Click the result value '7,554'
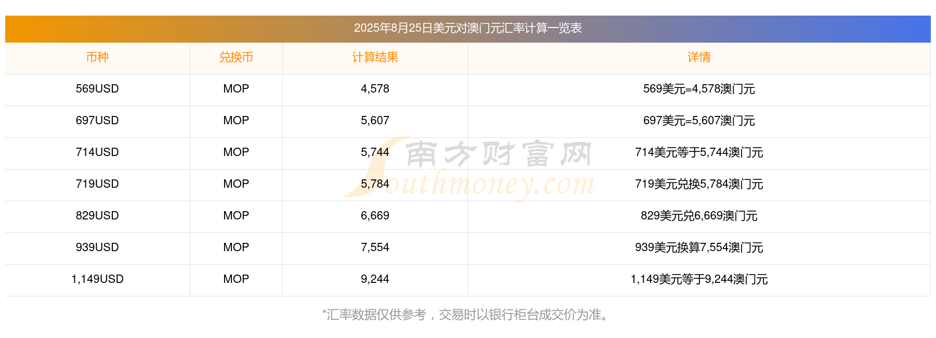This screenshot has height=338, width=936. pyautogui.click(x=375, y=248)
